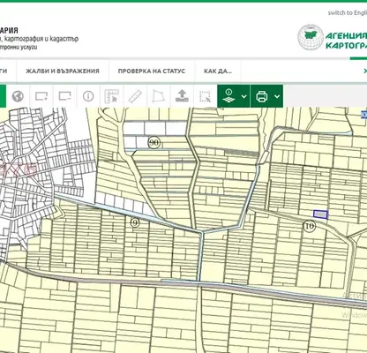Click the switch to English link
This screenshot has height=353, width=367.
click(x=348, y=13)
